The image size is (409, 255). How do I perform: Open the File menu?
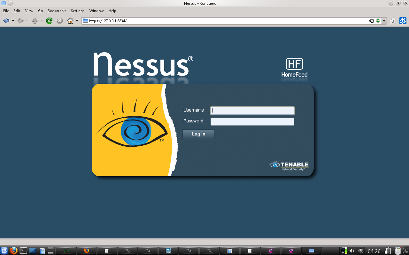pyautogui.click(x=6, y=11)
